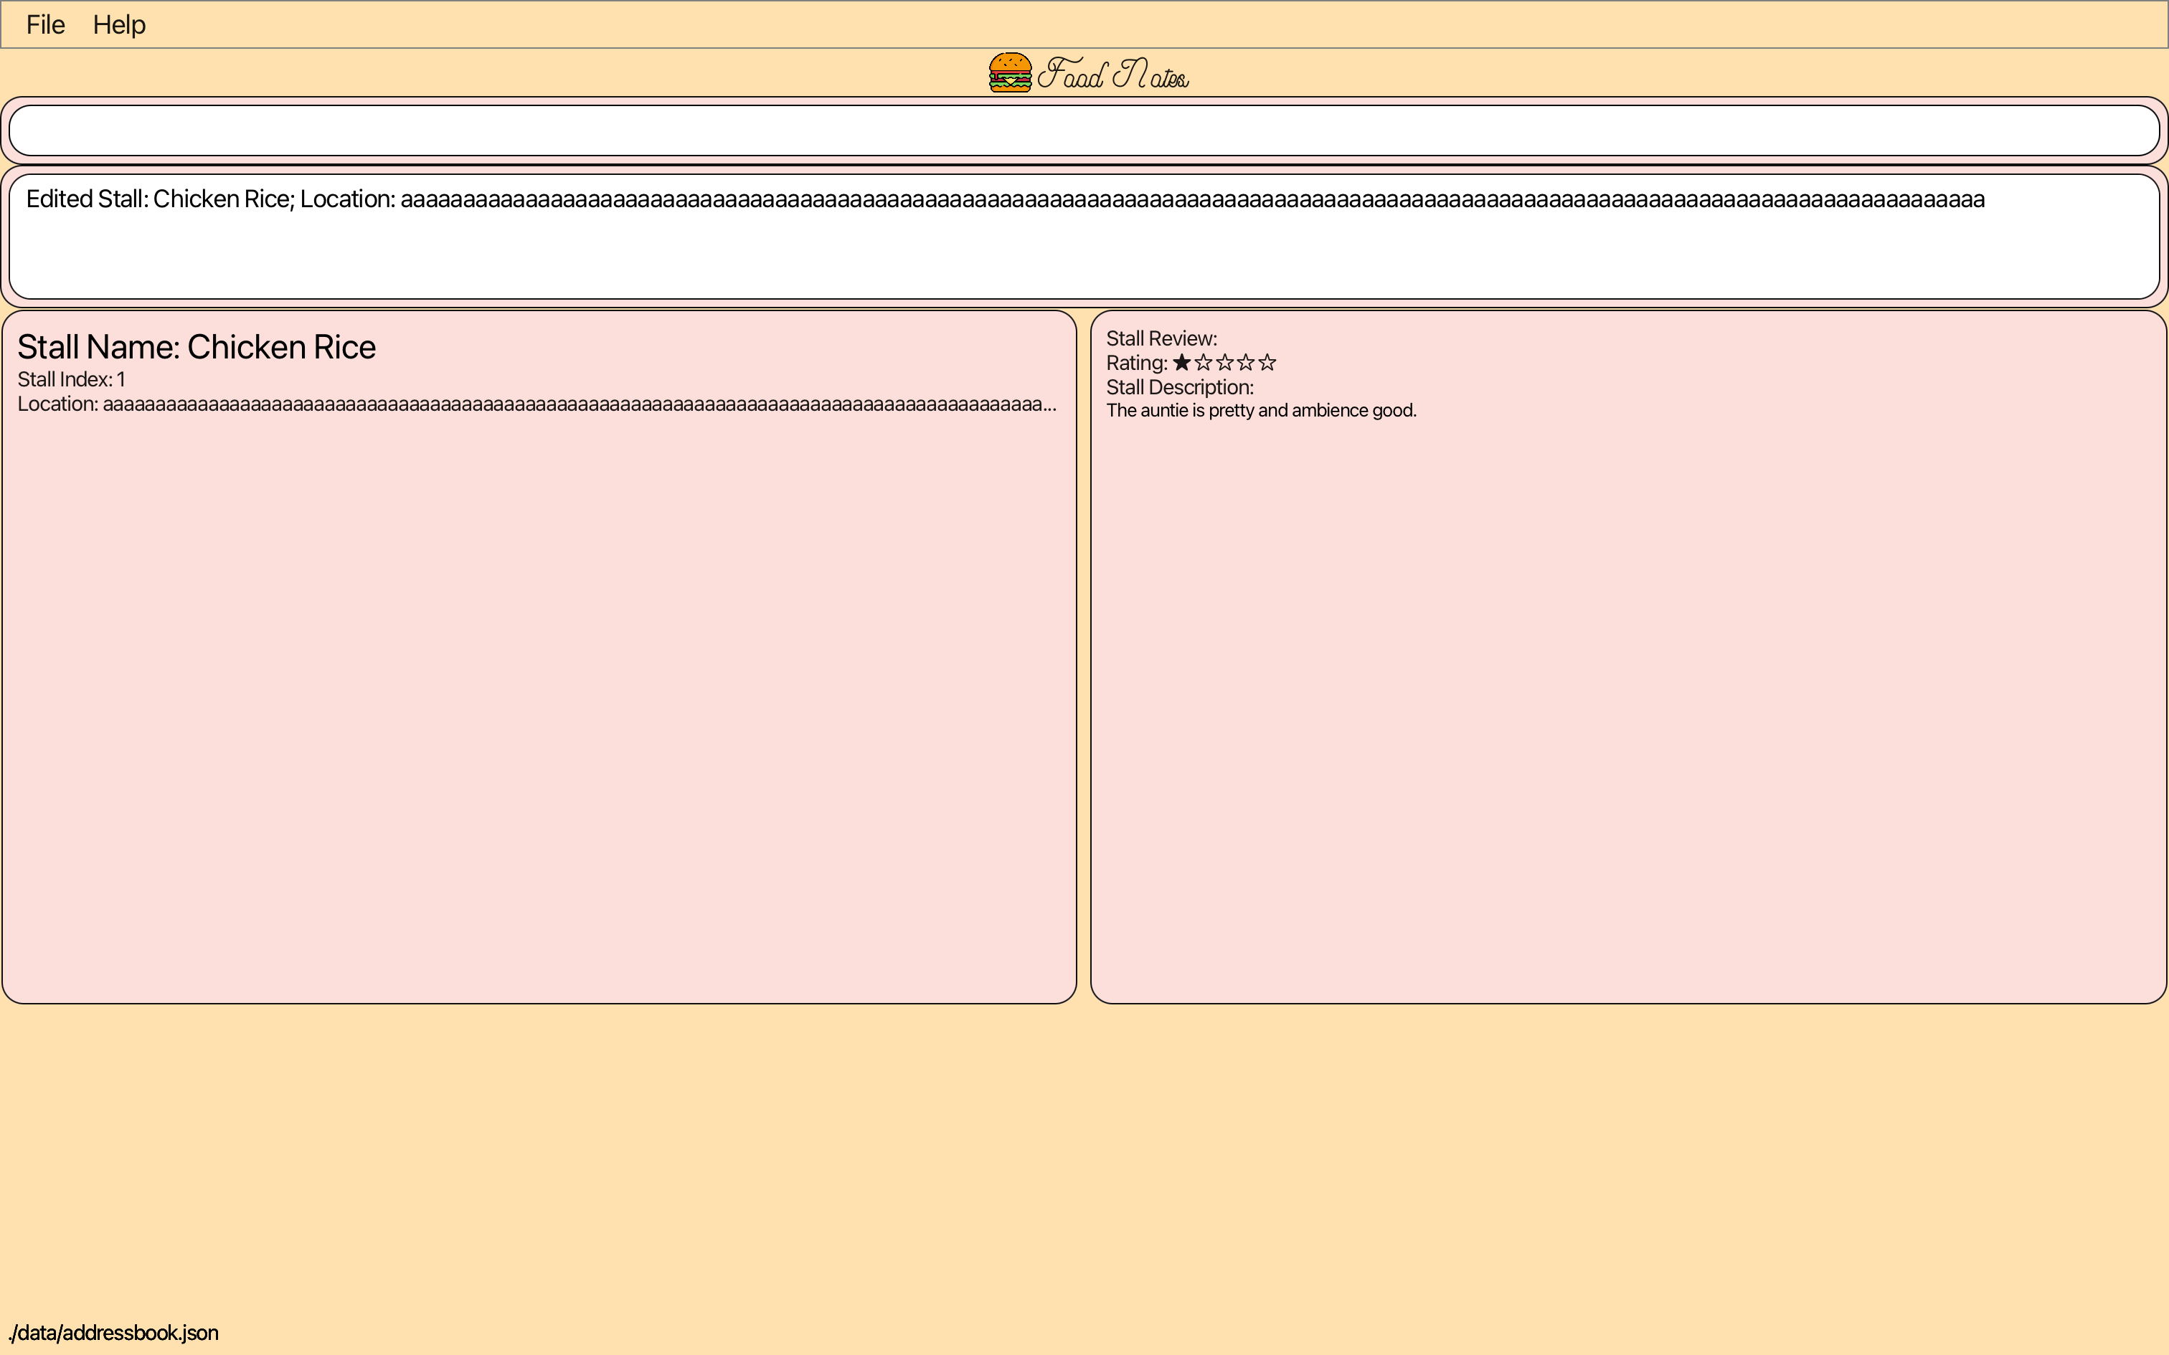Image resolution: width=2169 pixels, height=1355 pixels.
Task: Select the Stall Name: Chicken Rice heading
Action: coord(197,347)
